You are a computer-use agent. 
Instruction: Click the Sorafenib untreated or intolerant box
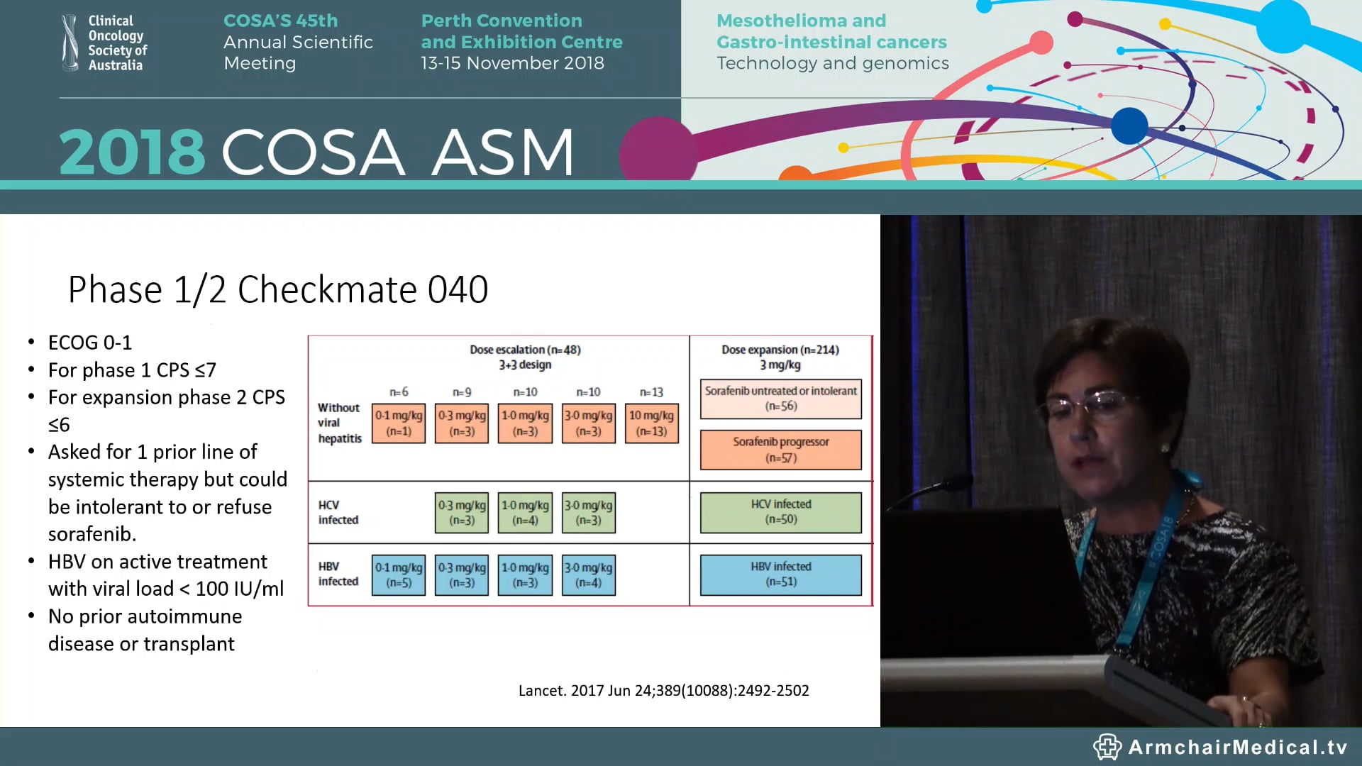780,399
